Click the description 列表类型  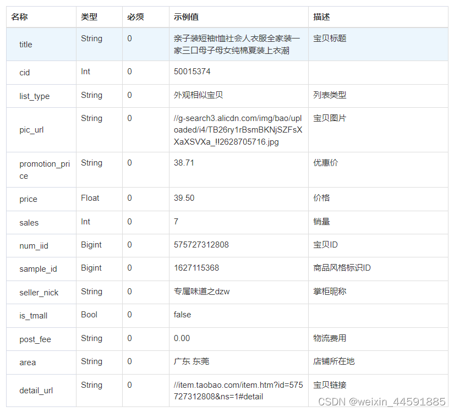click(330, 95)
